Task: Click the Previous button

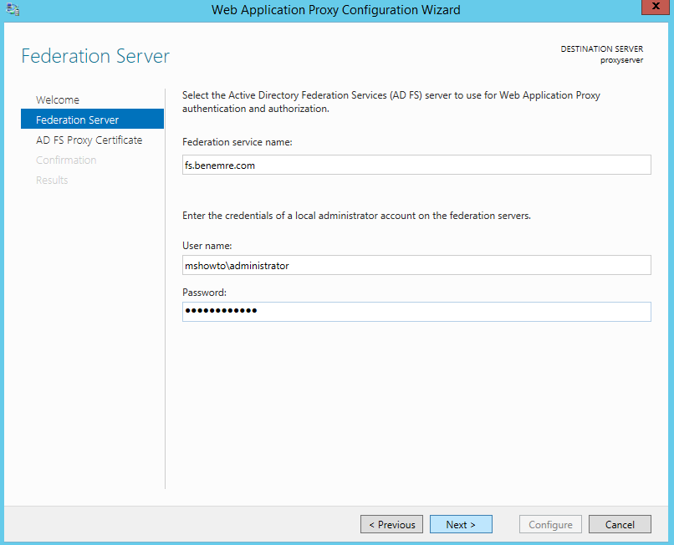Action: coord(391,524)
